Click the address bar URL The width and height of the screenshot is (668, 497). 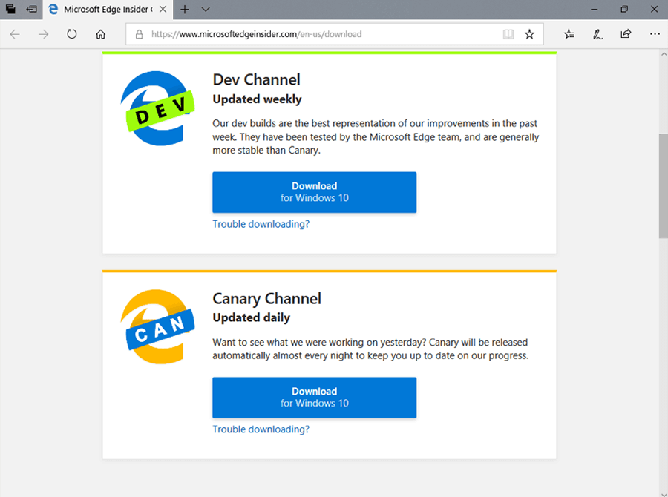pyautogui.click(x=257, y=34)
